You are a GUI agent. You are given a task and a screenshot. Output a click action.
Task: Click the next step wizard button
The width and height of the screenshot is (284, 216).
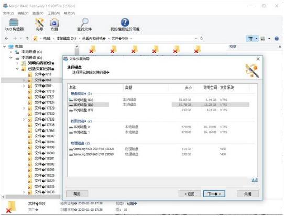pyautogui.click(x=214, y=193)
